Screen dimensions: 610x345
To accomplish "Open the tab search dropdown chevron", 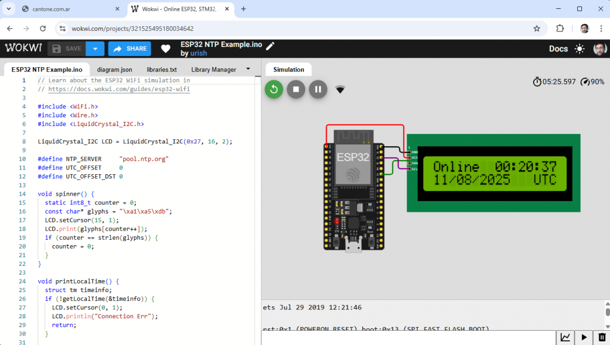I will pos(8,9).
